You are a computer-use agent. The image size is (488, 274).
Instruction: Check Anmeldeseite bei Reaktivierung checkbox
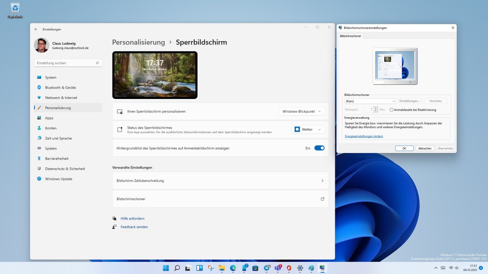[392, 110]
